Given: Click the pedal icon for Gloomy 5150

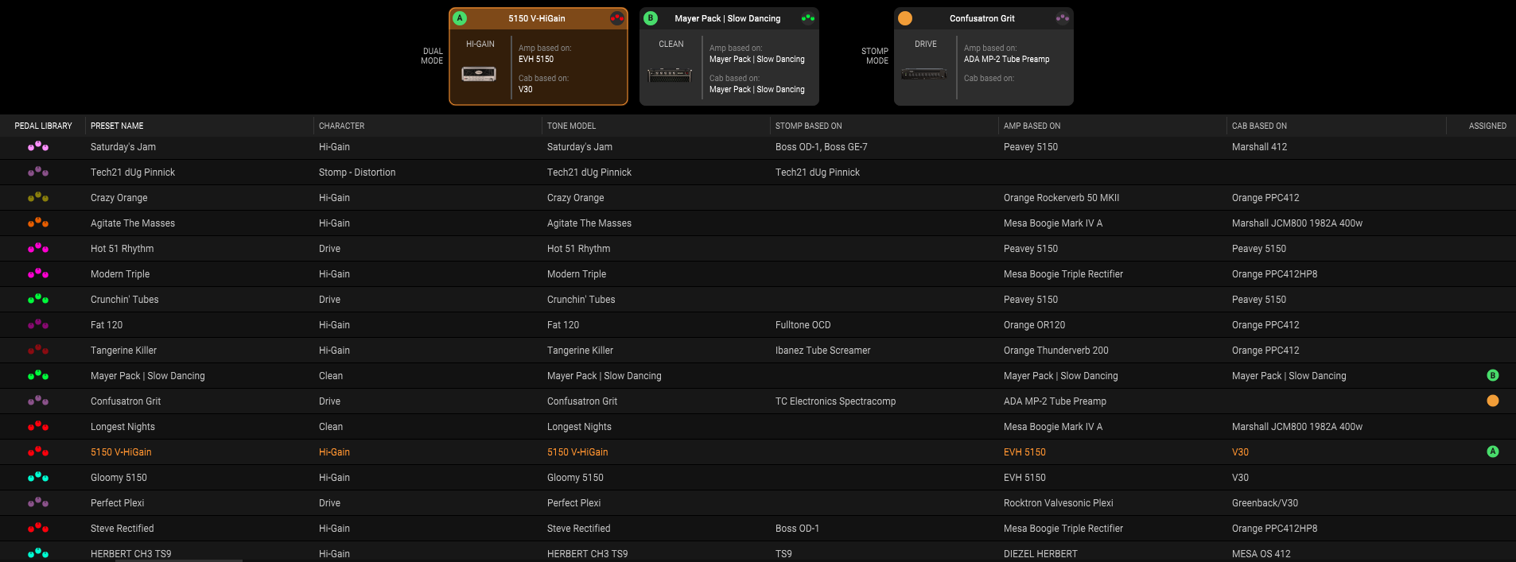Looking at the screenshot, I should pyautogui.click(x=38, y=477).
